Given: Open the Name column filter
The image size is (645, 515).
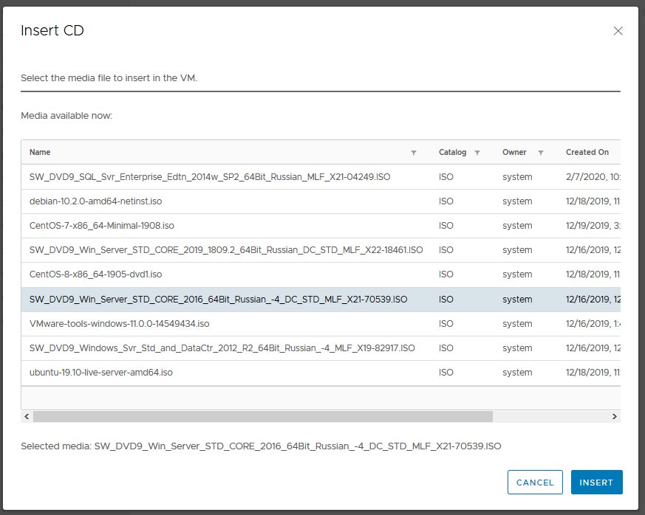Looking at the screenshot, I should tap(414, 153).
